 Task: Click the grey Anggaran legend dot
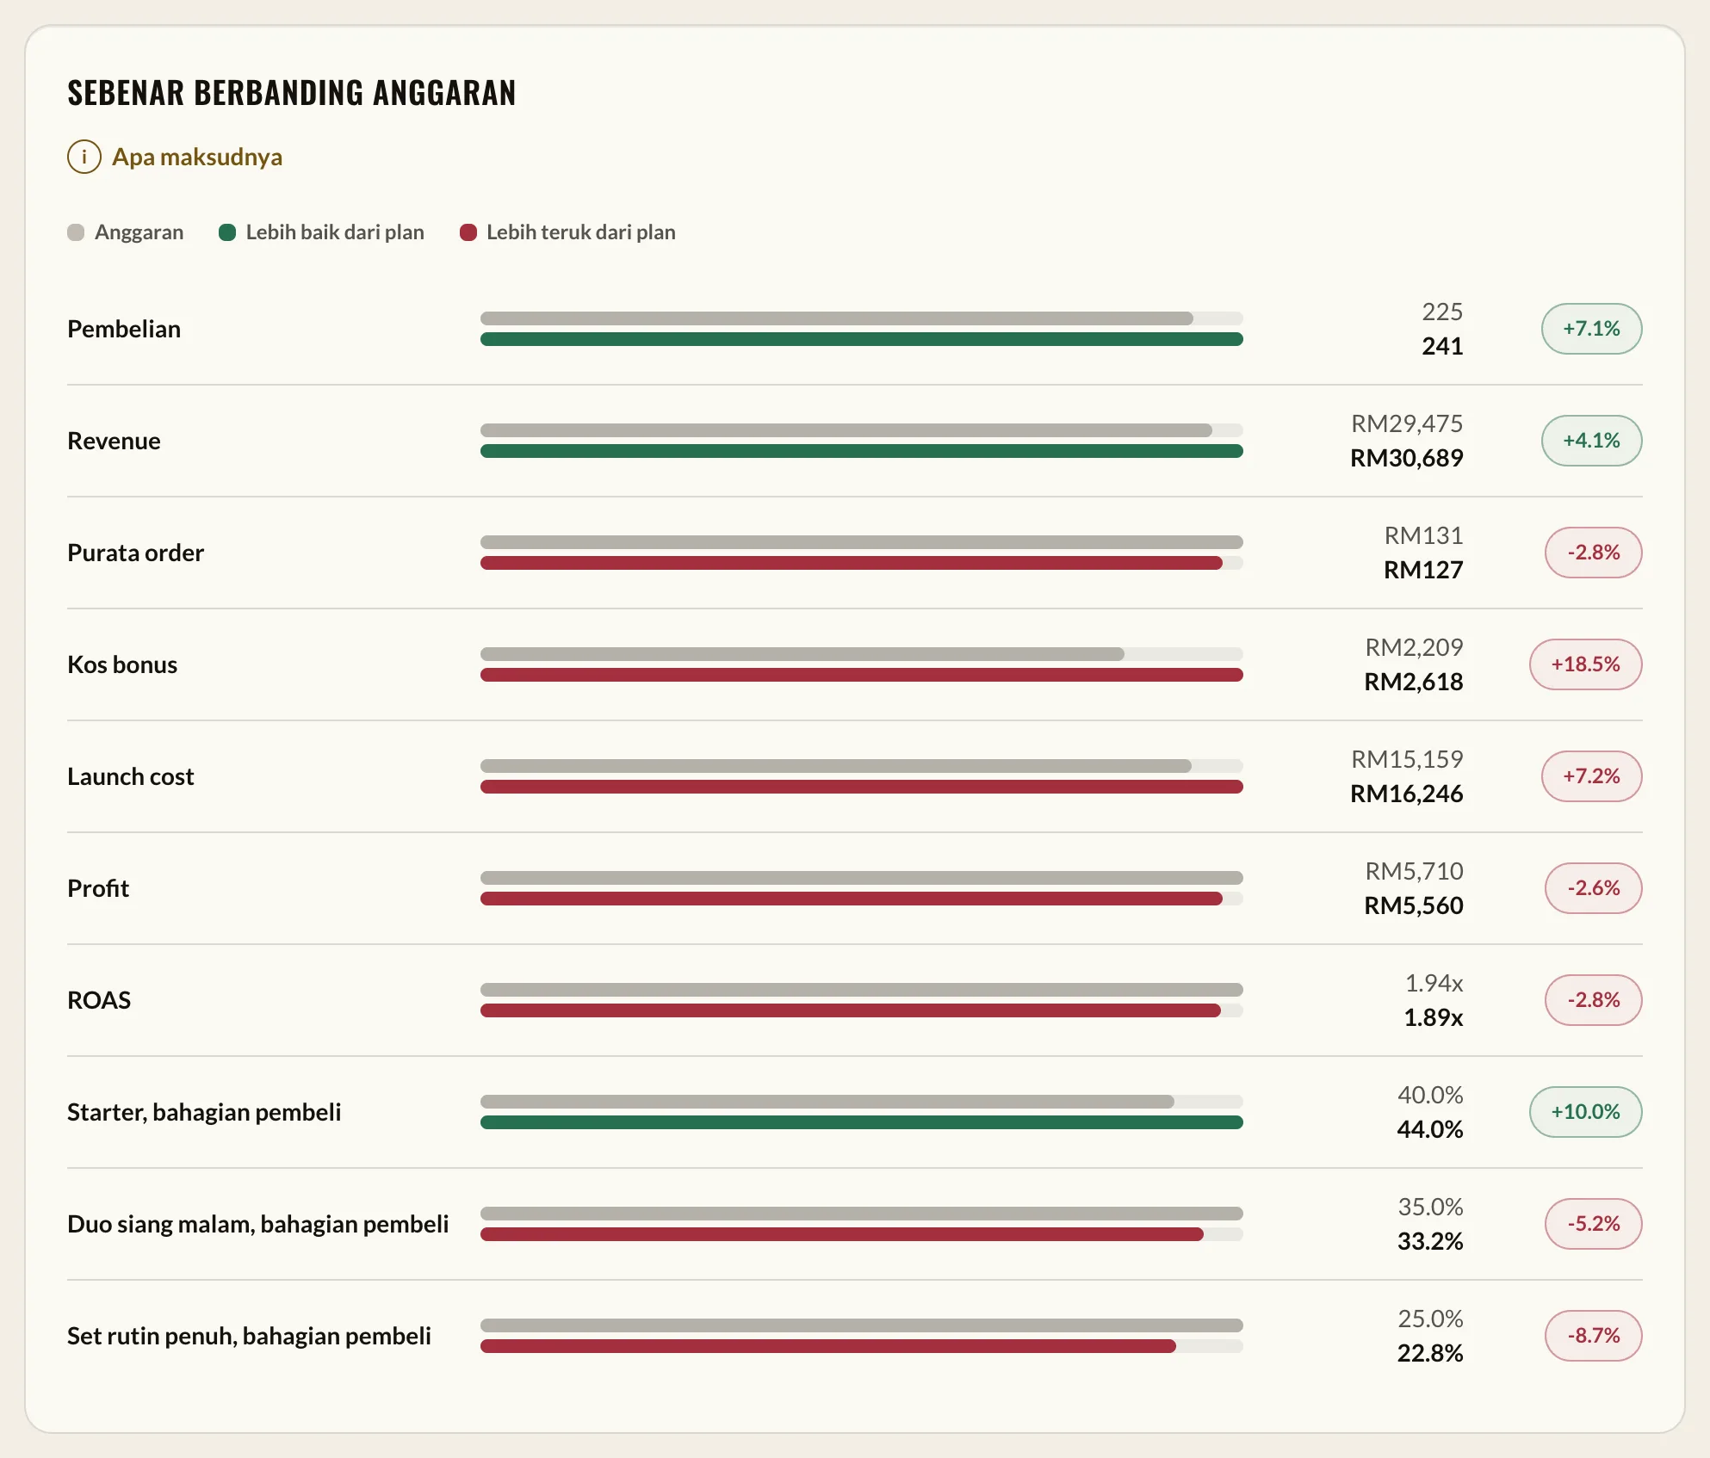pos(76,232)
